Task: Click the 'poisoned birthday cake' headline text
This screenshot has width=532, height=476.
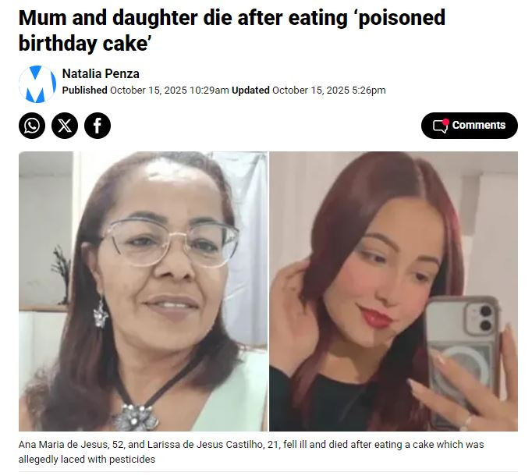Action: coord(232,30)
